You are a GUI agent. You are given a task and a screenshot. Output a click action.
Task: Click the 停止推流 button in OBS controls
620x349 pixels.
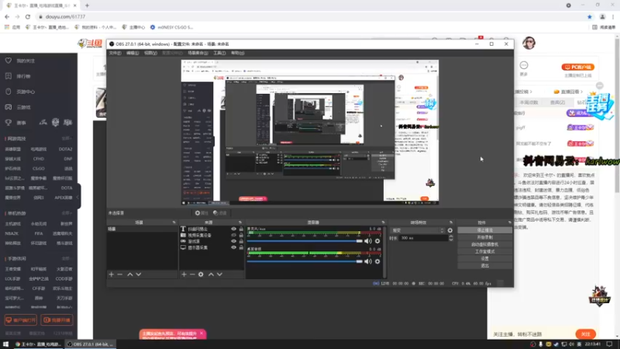485,230
